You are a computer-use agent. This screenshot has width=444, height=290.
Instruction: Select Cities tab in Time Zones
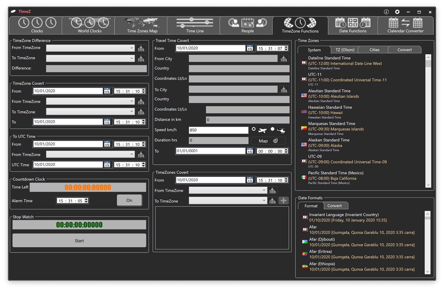pos(374,50)
